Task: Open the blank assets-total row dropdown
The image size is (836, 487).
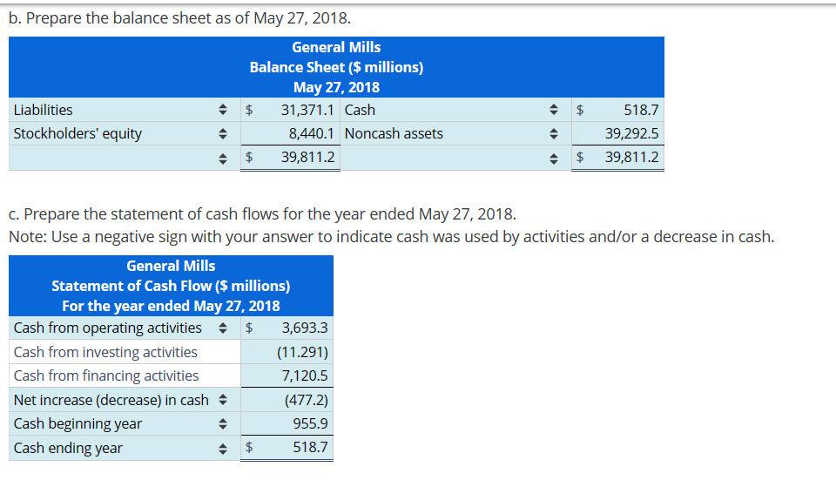Action: 455,158
